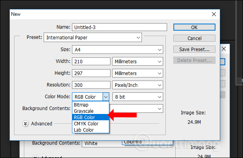Click the Name text field
Screen dimensions: 243x158
click(x=120, y=27)
